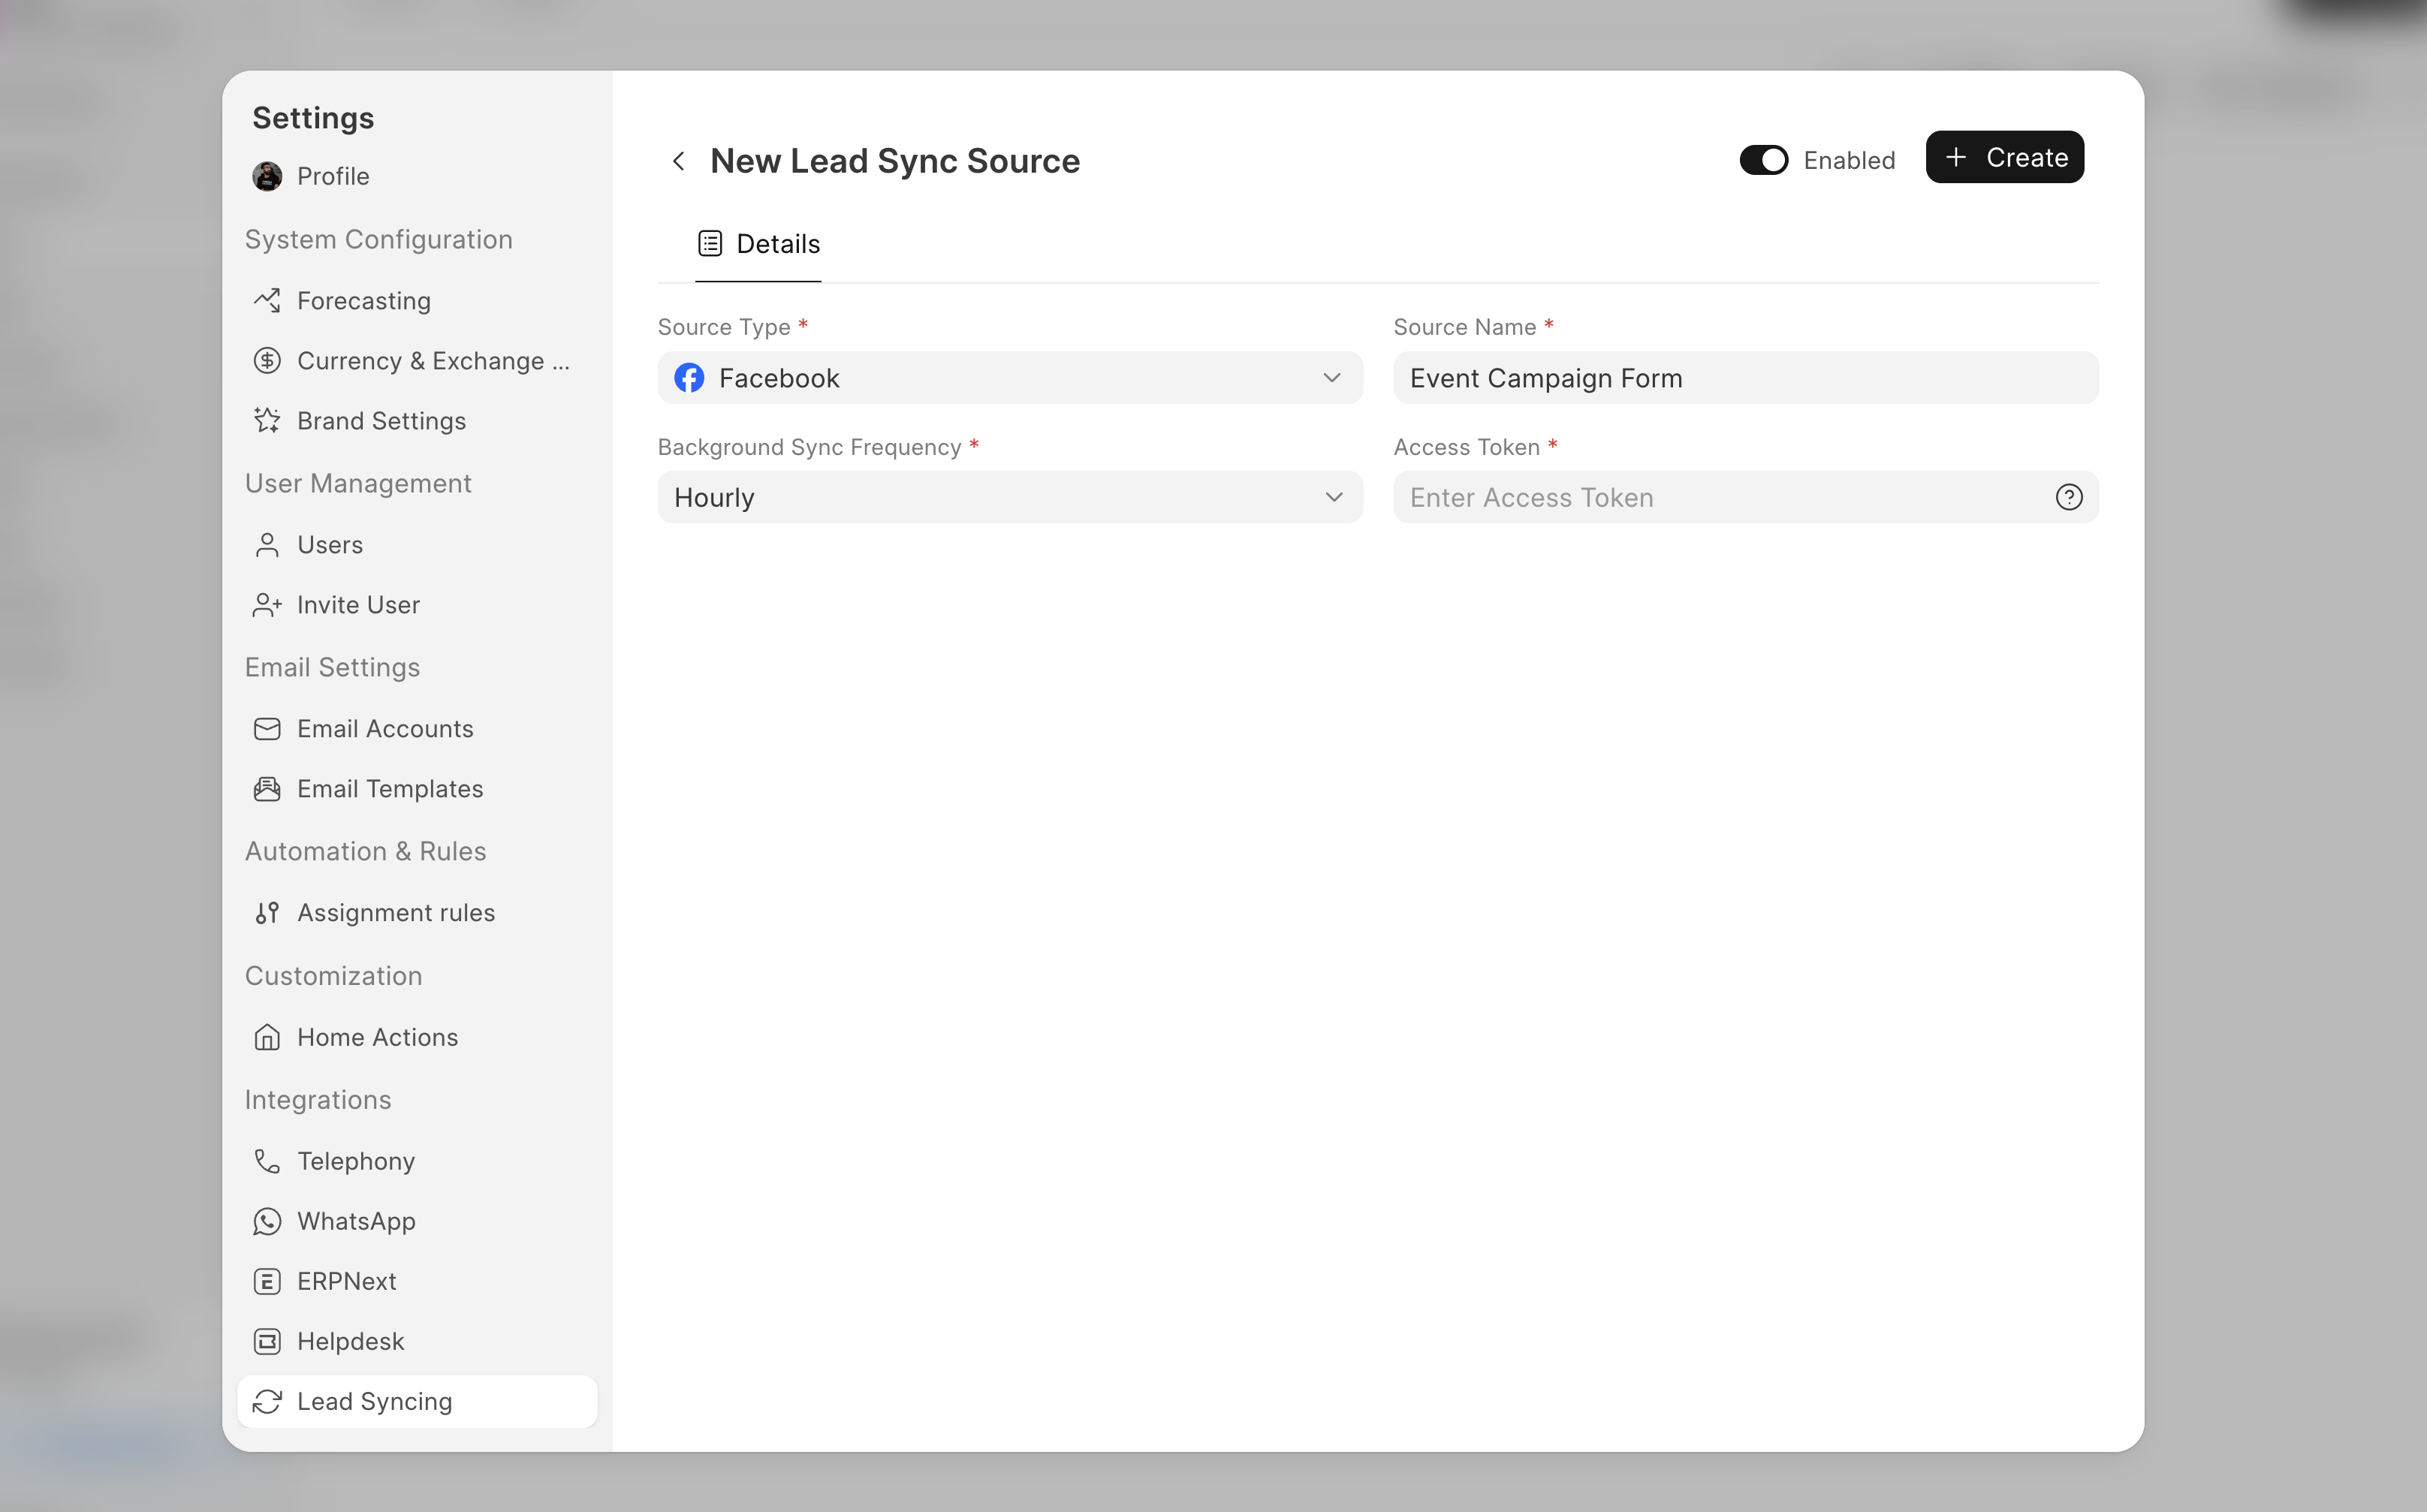This screenshot has width=2427, height=1512.
Task: Open the Forecasting settings
Action: pyautogui.click(x=364, y=300)
